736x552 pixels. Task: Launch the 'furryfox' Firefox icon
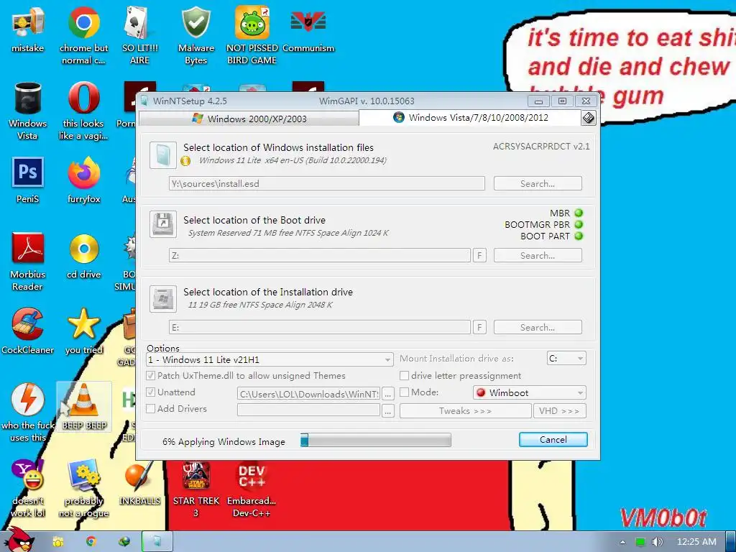83,180
